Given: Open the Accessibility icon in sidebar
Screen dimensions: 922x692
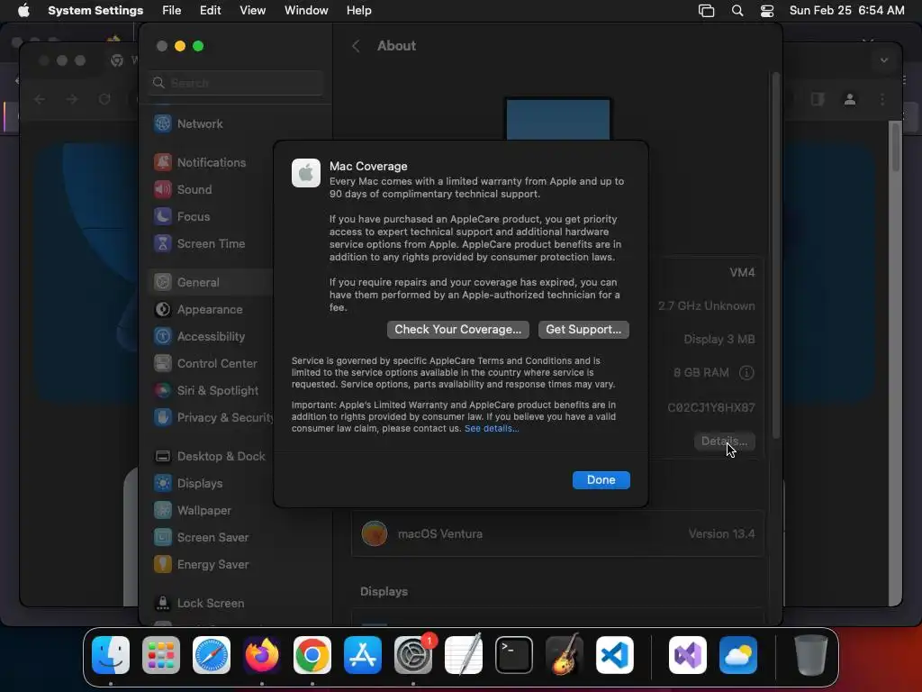Looking at the screenshot, I should 162,337.
